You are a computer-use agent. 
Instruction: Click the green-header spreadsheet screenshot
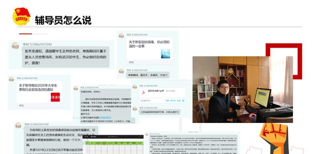[x=113, y=144]
